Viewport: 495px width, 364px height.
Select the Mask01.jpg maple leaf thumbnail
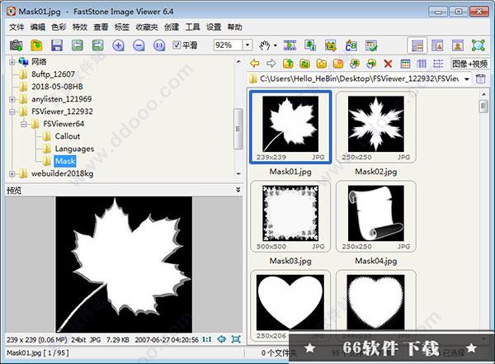pyautogui.click(x=290, y=127)
